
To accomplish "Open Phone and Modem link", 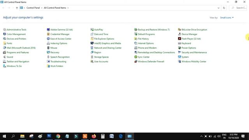I will point(147,48).
